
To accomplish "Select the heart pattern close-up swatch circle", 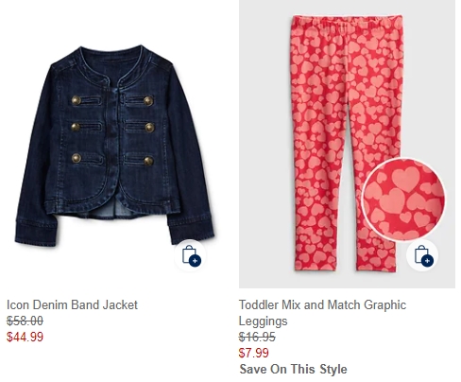I will click(403, 200).
